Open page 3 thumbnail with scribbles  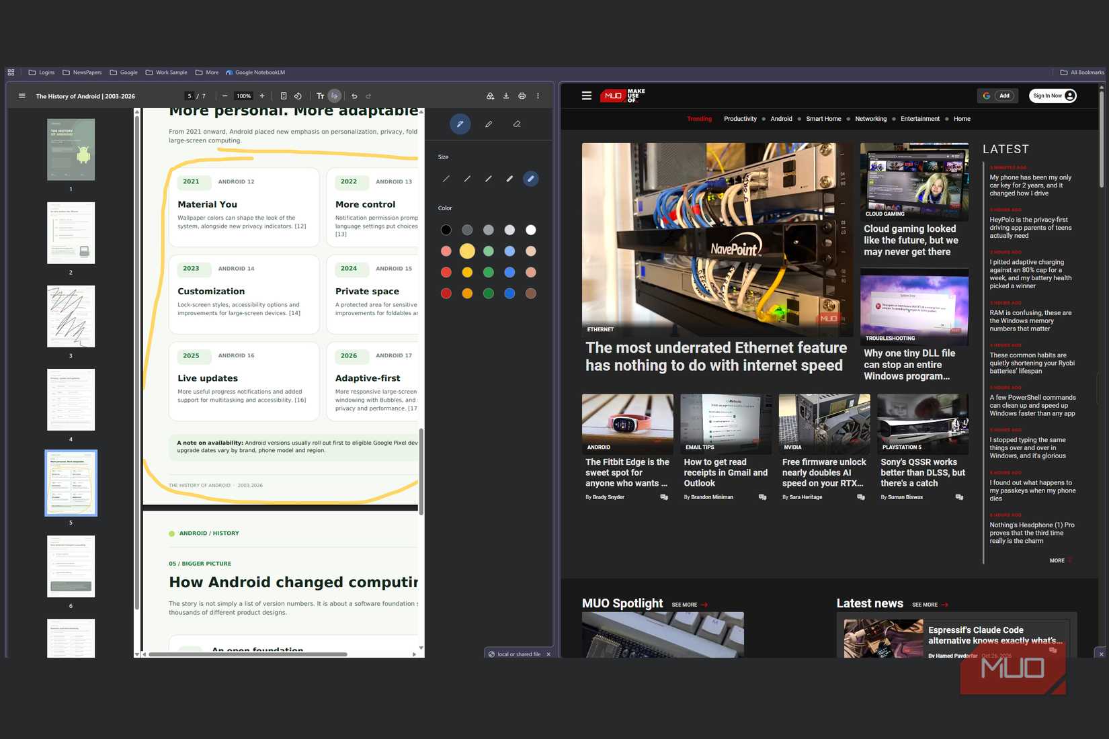pyautogui.click(x=71, y=316)
